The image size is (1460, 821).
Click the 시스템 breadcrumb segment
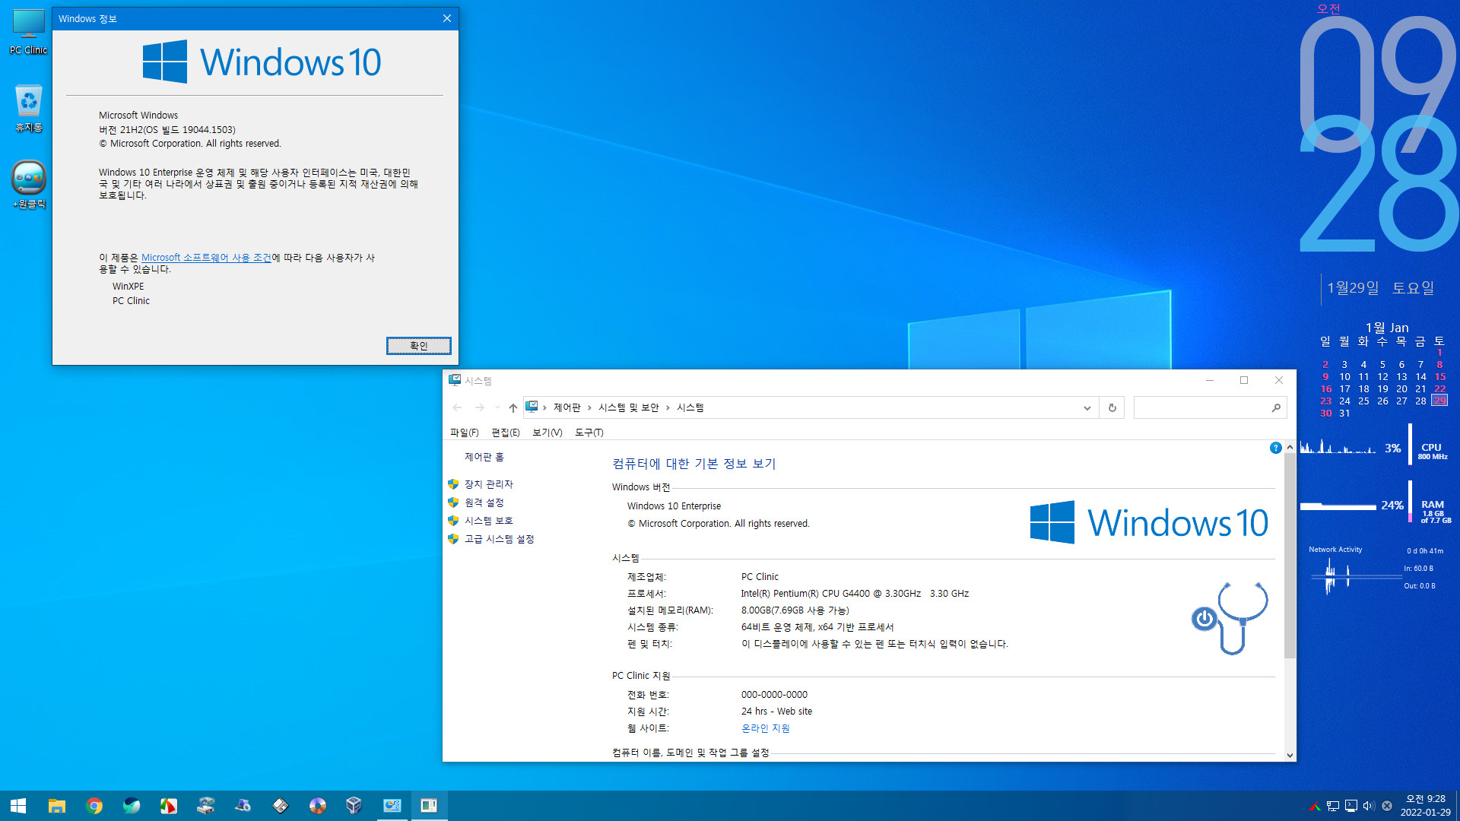pyautogui.click(x=690, y=408)
